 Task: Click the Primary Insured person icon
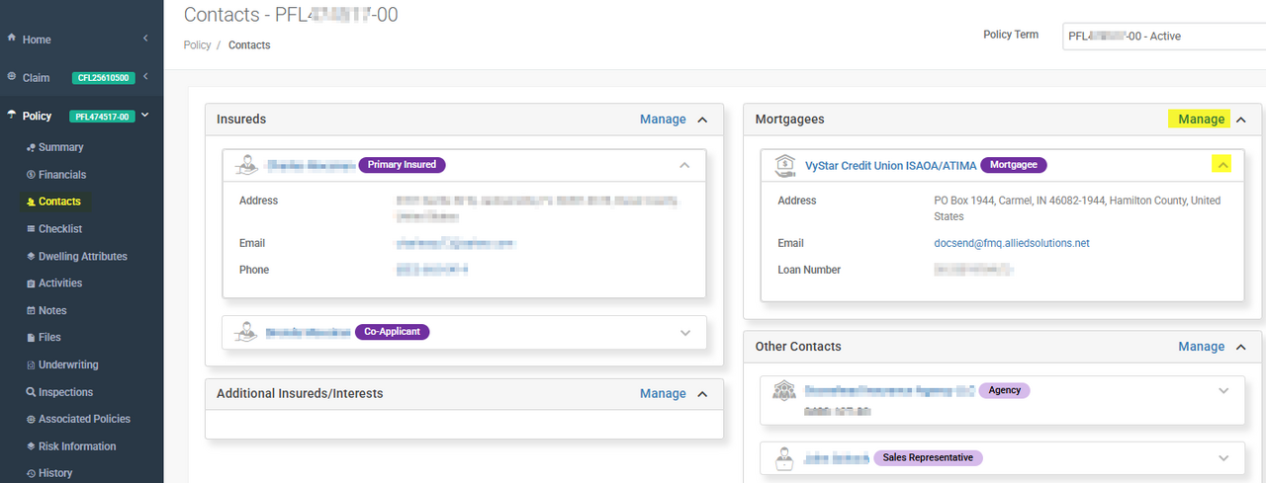coord(247,165)
